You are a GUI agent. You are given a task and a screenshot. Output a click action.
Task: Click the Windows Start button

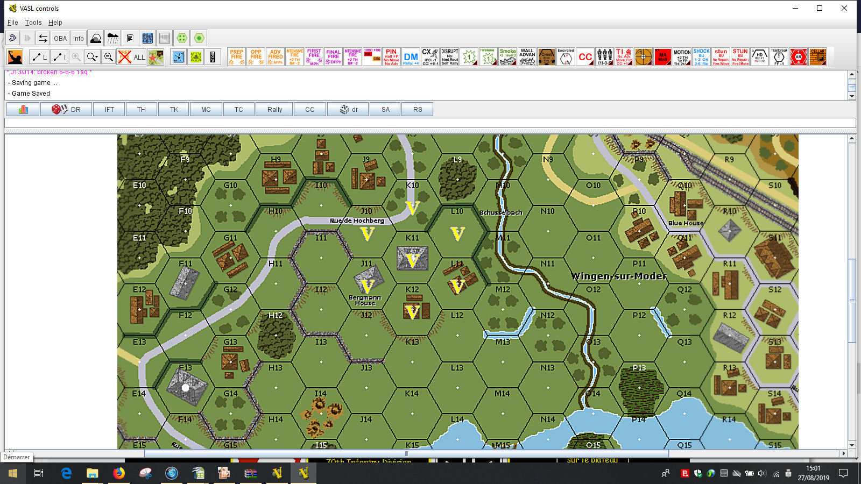[x=13, y=473]
